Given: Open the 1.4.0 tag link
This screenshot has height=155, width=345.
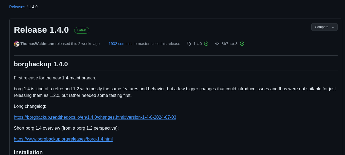Looking at the screenshot, I should tap(197, 44).
